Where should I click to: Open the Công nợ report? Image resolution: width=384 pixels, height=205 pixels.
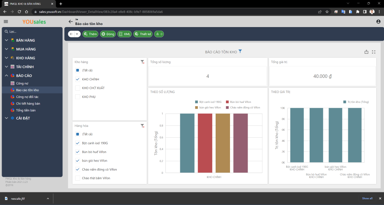point(32,83)
